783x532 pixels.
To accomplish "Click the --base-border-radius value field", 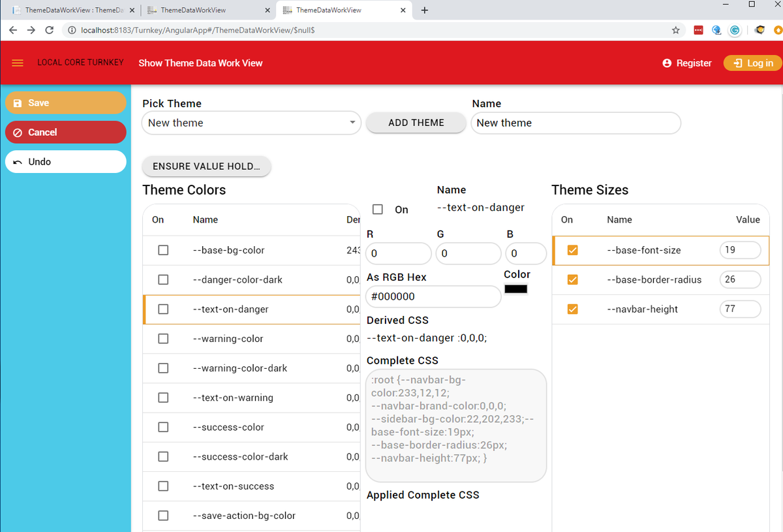I will (740, 279).
